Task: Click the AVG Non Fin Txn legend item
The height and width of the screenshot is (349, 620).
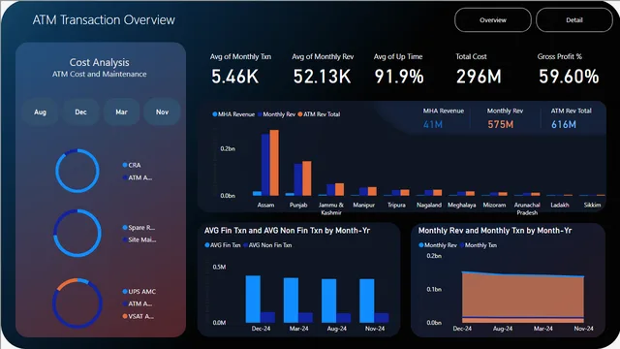Action: coord(267,245)
